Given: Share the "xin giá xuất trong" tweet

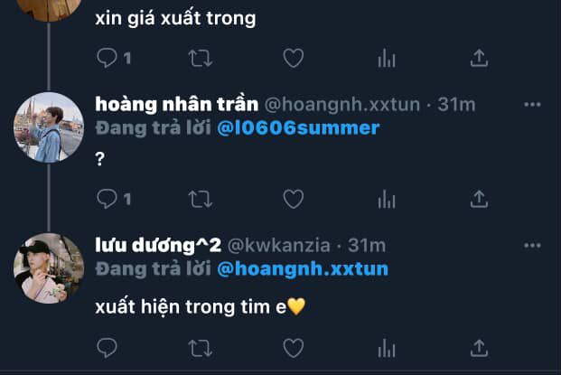Looking at the screenshot, I should pos(479,58).
